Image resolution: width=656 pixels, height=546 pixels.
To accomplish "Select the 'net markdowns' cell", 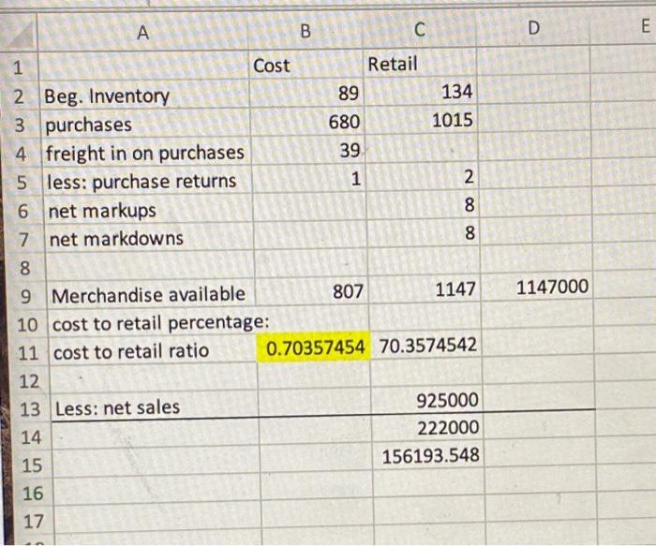I will (150, 239).
